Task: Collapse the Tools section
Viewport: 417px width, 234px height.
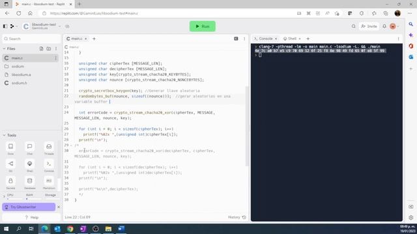Action: tap(4, 135)
